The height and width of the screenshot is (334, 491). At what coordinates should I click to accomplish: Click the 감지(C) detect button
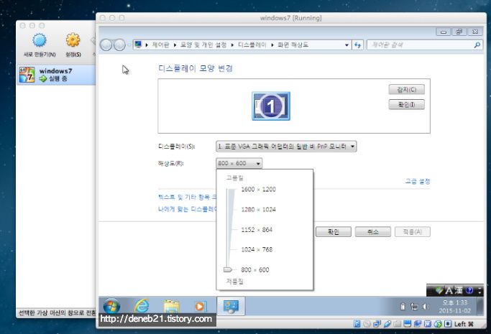406,90
